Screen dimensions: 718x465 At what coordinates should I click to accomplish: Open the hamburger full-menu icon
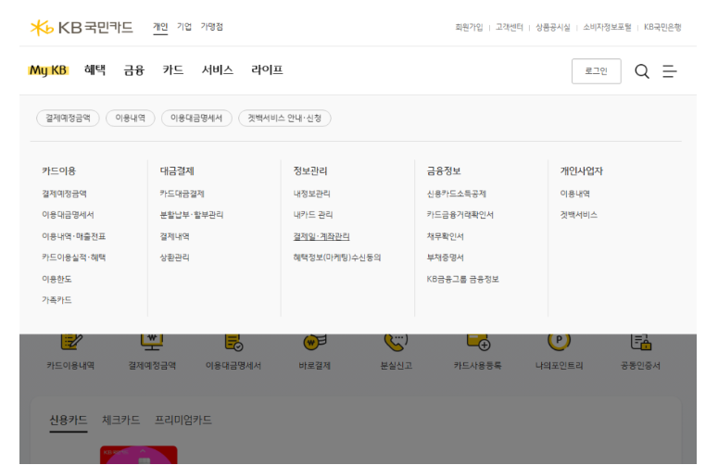670,71
